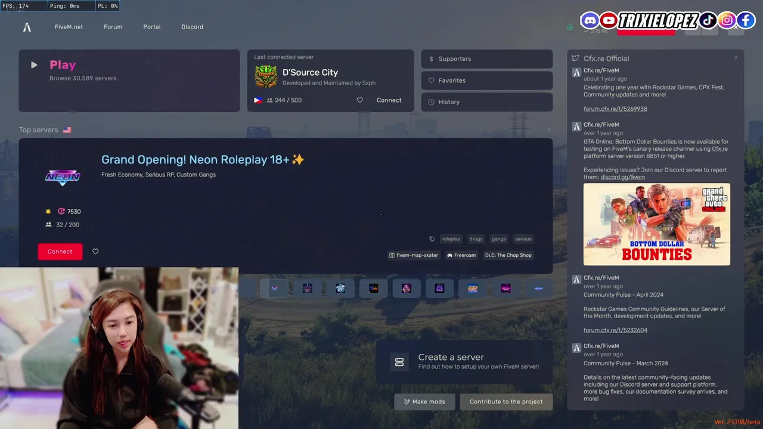
Task: Click the clock icon beside History
Action: click(x=431, y=102)
